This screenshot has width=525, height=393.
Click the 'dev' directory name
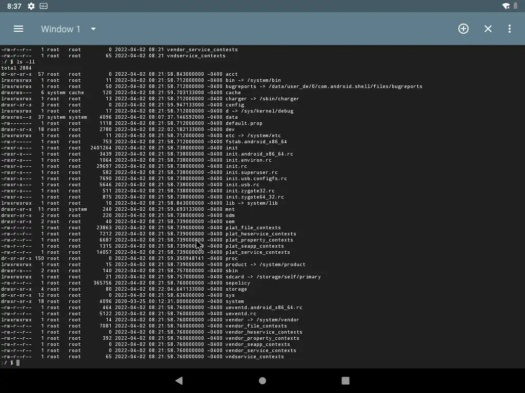coord(230,129)
